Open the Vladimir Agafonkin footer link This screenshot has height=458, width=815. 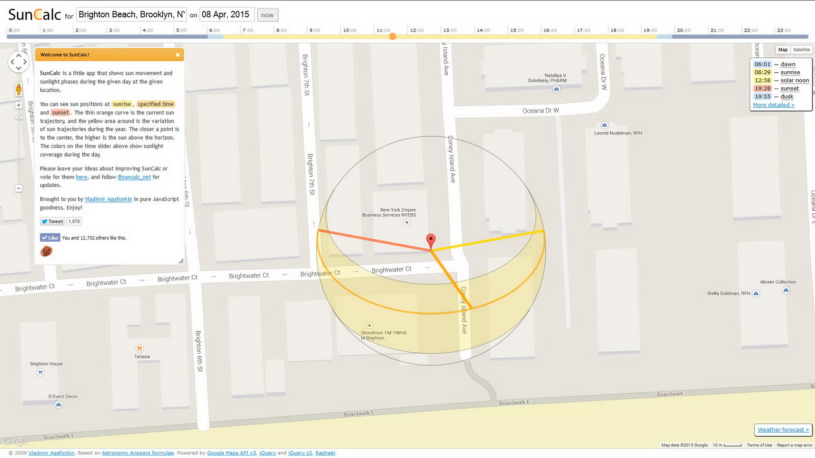(51, 453)
